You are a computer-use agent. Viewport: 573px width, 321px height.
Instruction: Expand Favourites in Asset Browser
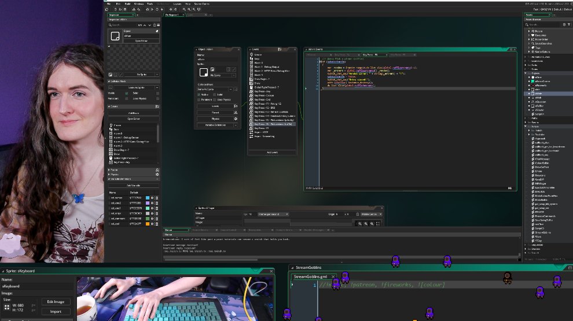click(x=529, y=35)
